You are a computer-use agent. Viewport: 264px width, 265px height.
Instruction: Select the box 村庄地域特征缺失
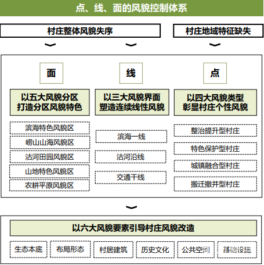click(x=218, y=31)
